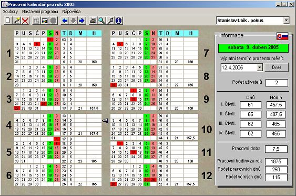Click the red holiday cell 17 in November
The image size is (296, 196).
133,152
